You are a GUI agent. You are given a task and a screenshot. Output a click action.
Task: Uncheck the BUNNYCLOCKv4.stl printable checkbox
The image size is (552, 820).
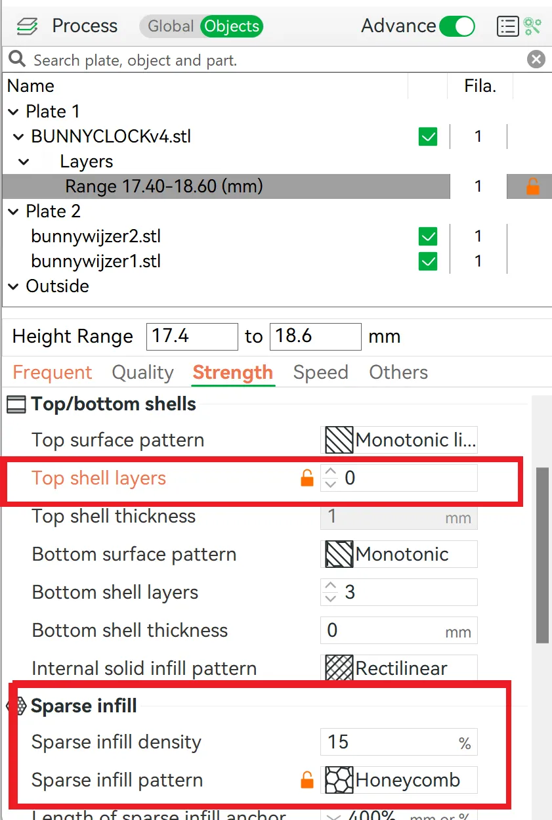tap(428, 137)
